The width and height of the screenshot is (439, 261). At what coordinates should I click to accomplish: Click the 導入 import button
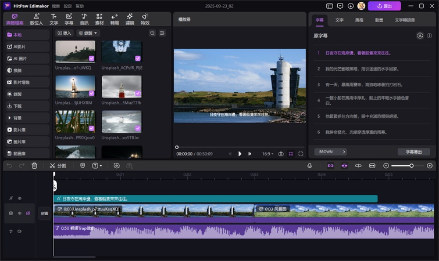64,33
